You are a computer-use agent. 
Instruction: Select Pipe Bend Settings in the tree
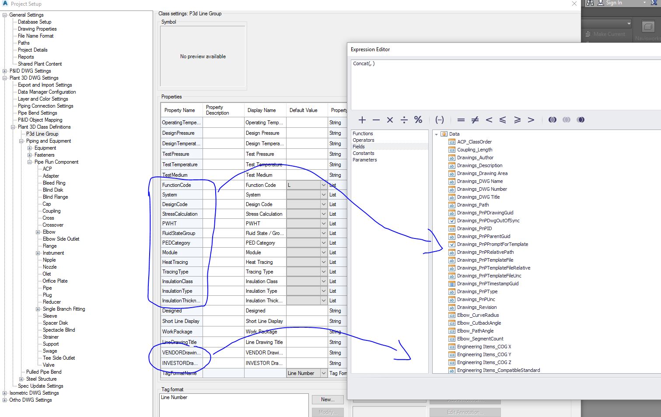[x=37, y=113]
